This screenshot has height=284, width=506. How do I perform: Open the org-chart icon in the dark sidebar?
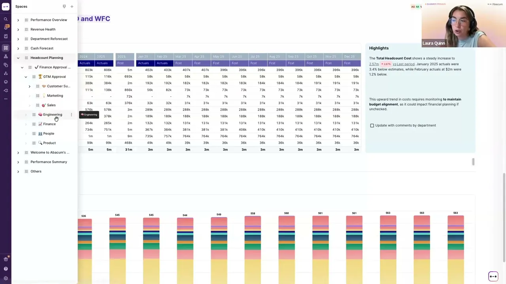point(6,56)
